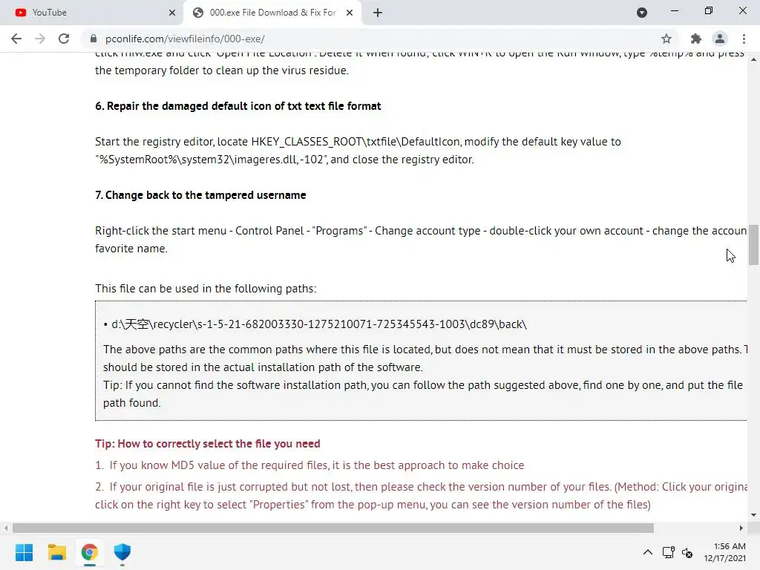Reload the current page

[x=64, y=39]
